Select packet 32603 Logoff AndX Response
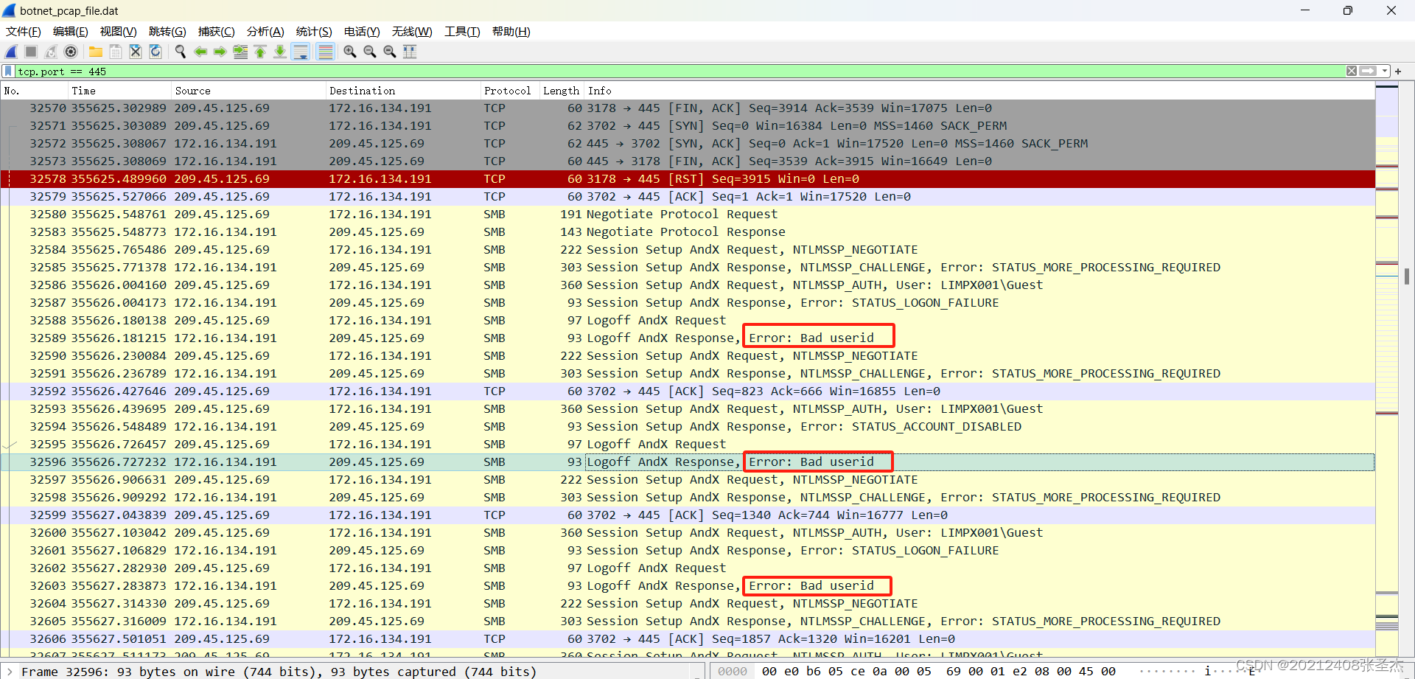Viewport: 1415px width, 679px height. click(x=688, y=586)
